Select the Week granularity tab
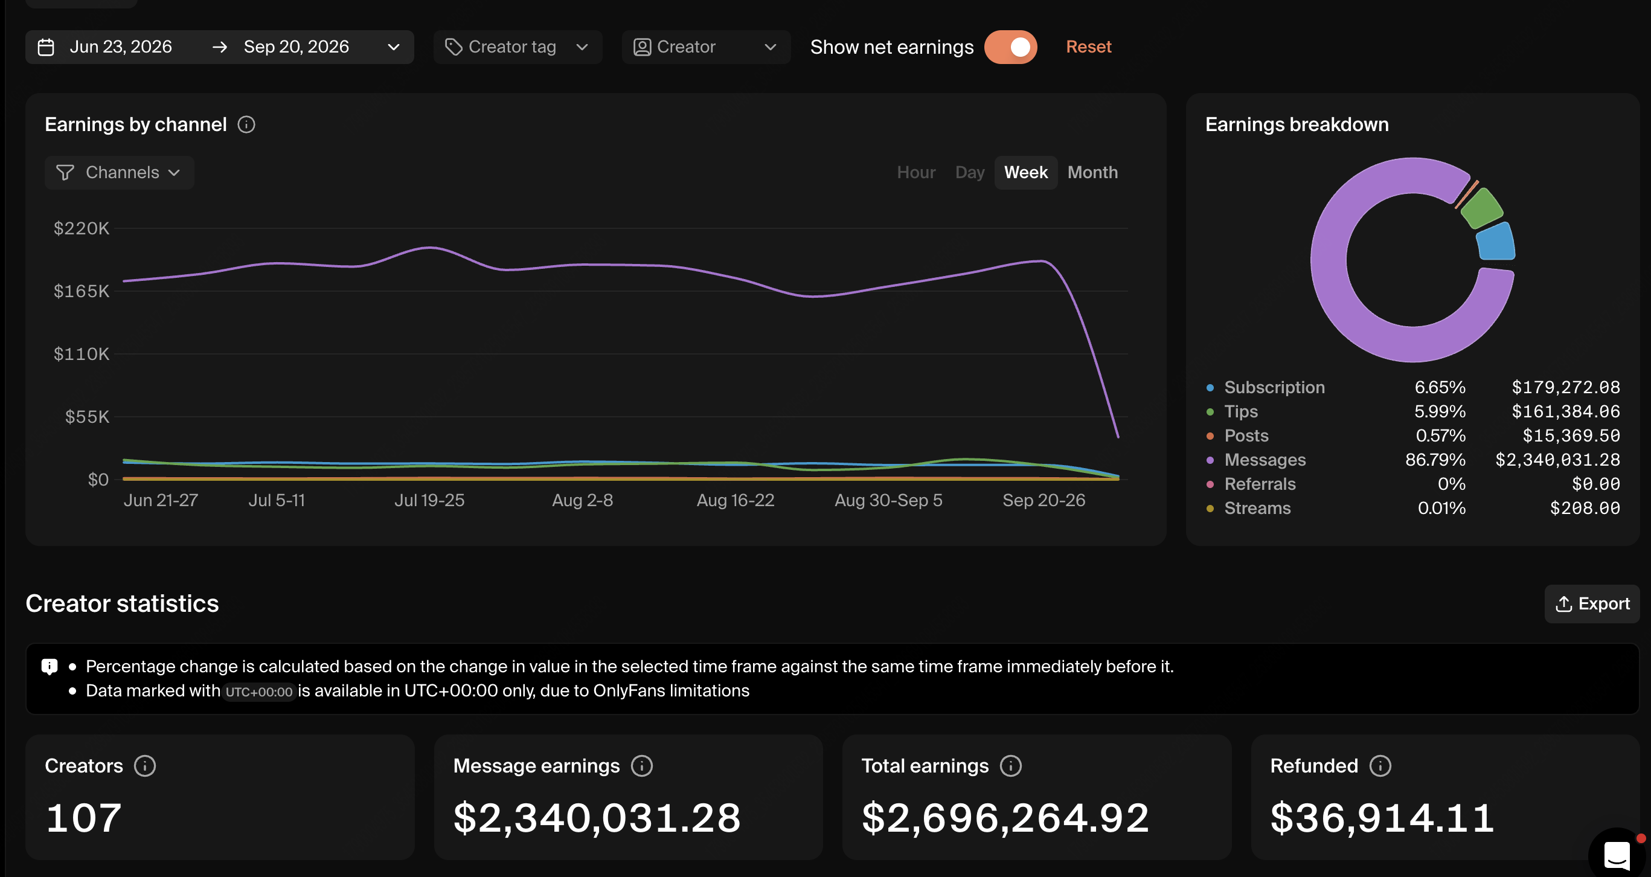The height and width of the screenshot is (877, 1651). click(1025, 173)
